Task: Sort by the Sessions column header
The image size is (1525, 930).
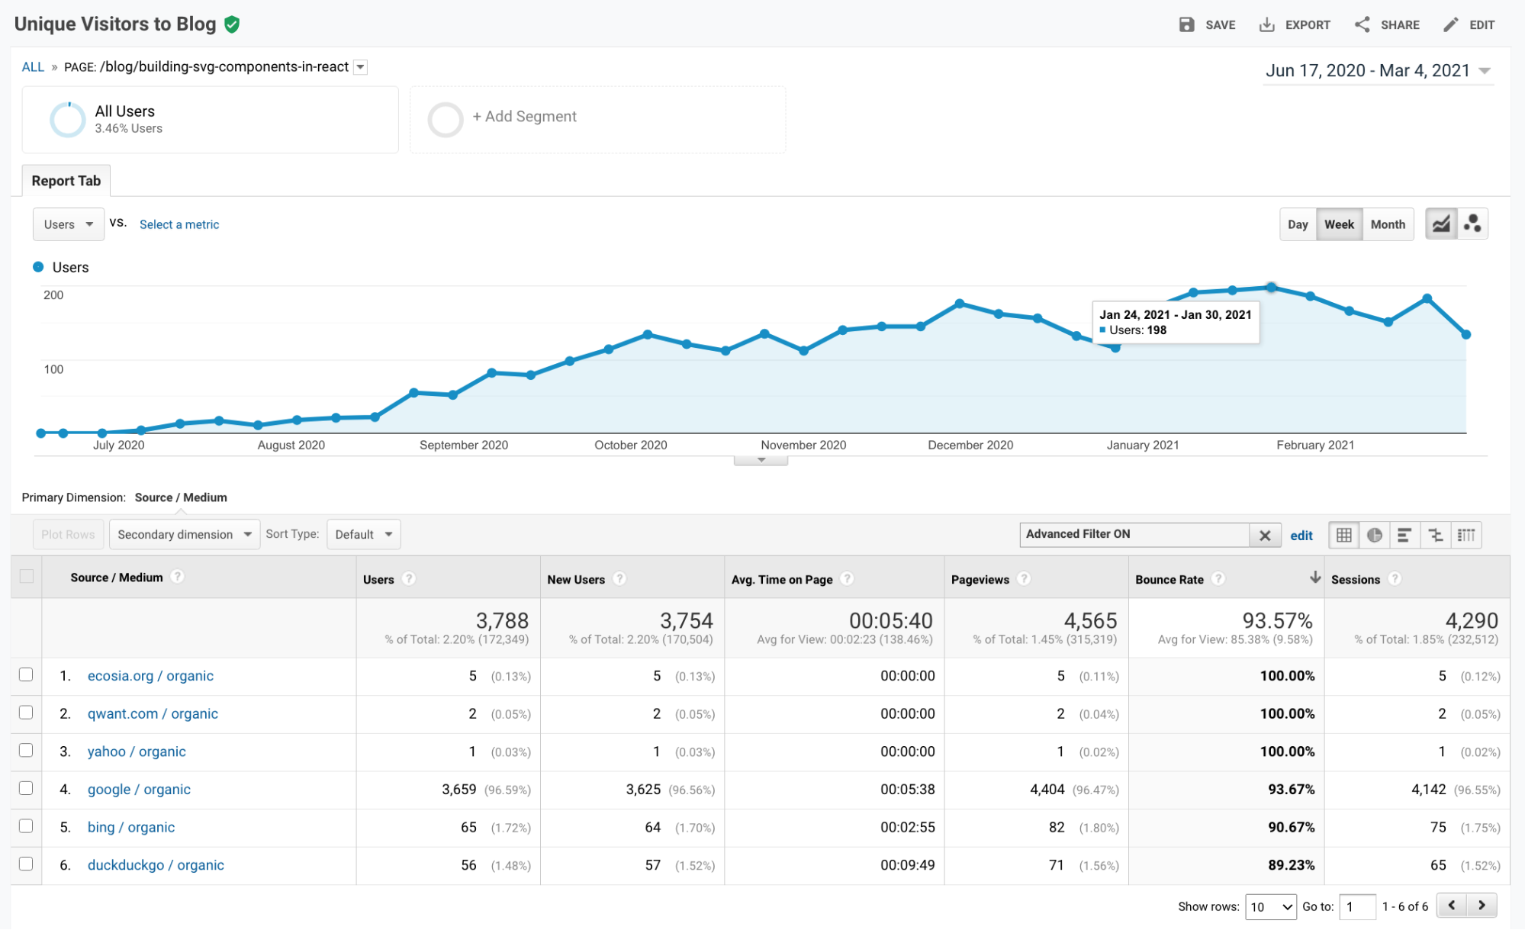Action: (1356, 580)
